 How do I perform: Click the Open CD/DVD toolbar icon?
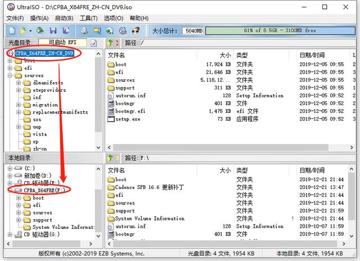tap(40, 30)
